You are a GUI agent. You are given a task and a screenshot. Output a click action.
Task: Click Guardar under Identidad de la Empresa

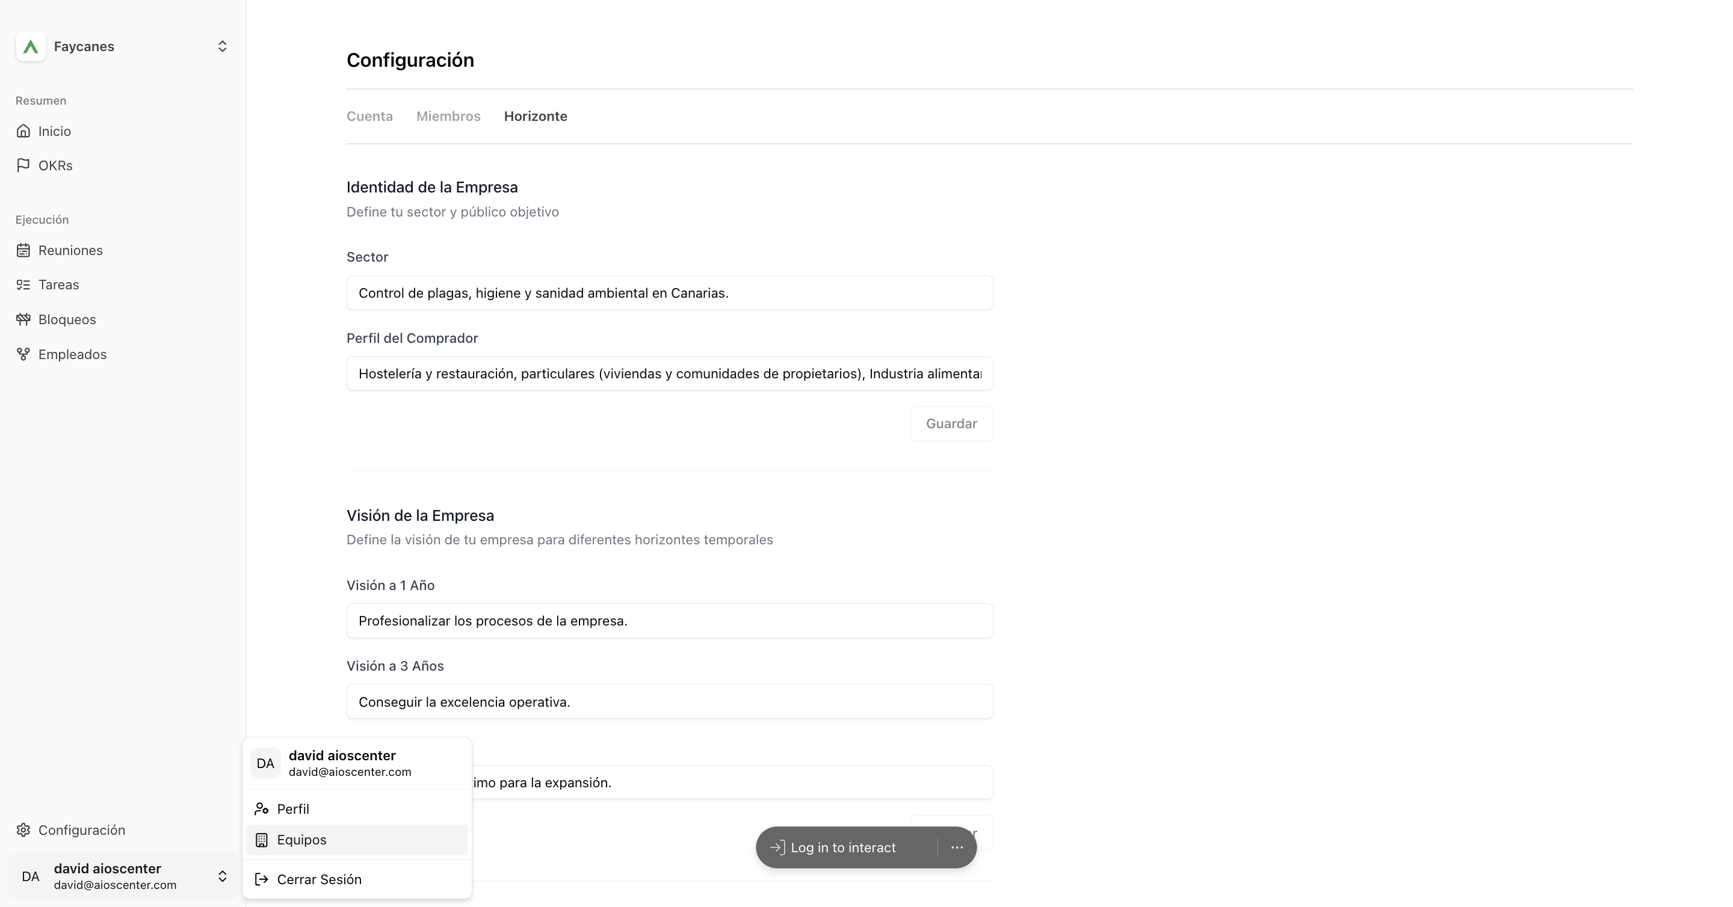[x=951, y=423]
